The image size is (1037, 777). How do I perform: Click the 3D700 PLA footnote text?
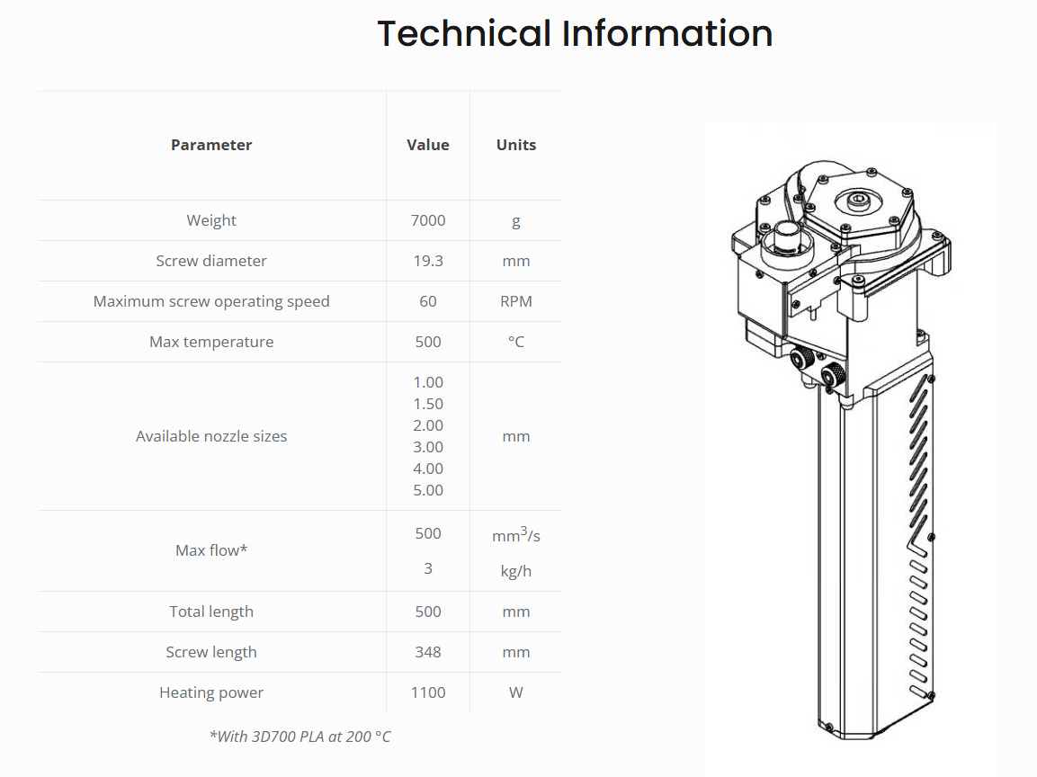(300, 737)
